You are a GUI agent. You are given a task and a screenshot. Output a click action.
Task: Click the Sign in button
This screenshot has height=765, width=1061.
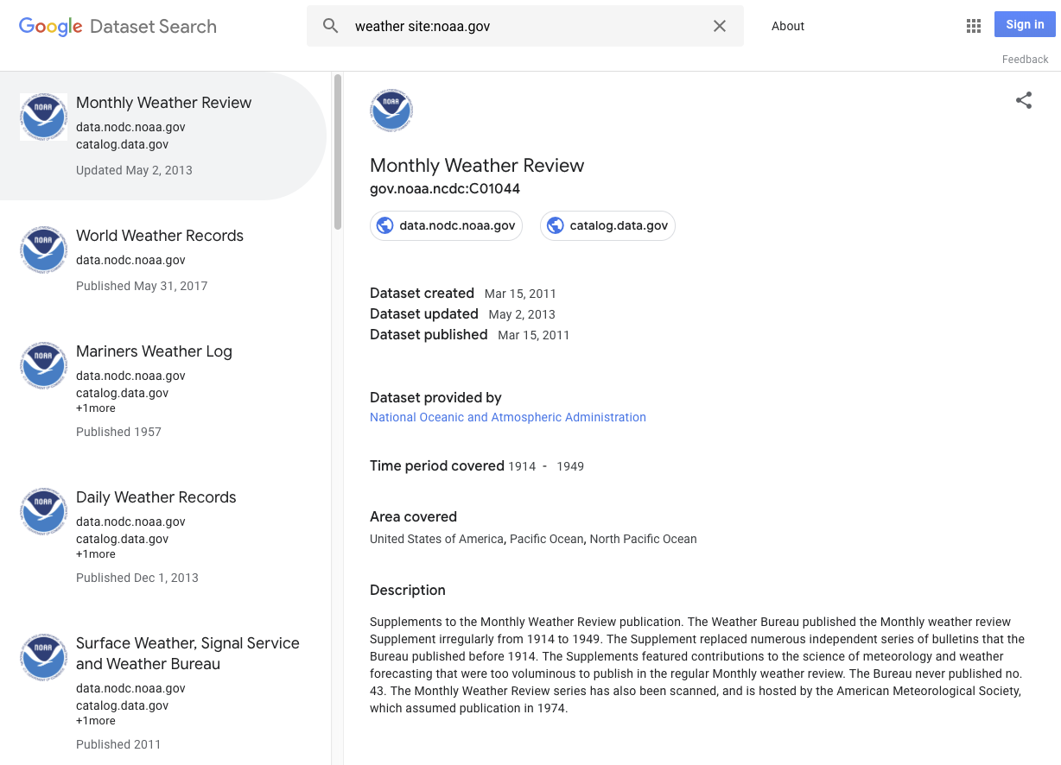tap(1024, 24)
